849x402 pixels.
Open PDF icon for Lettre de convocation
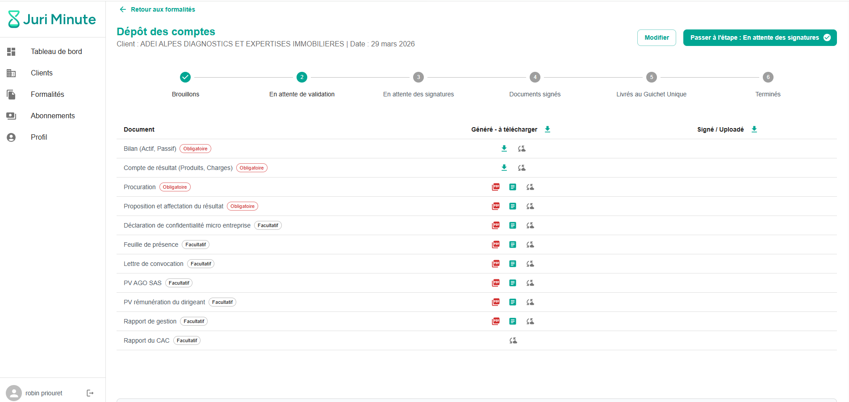[x=496, y=264]
